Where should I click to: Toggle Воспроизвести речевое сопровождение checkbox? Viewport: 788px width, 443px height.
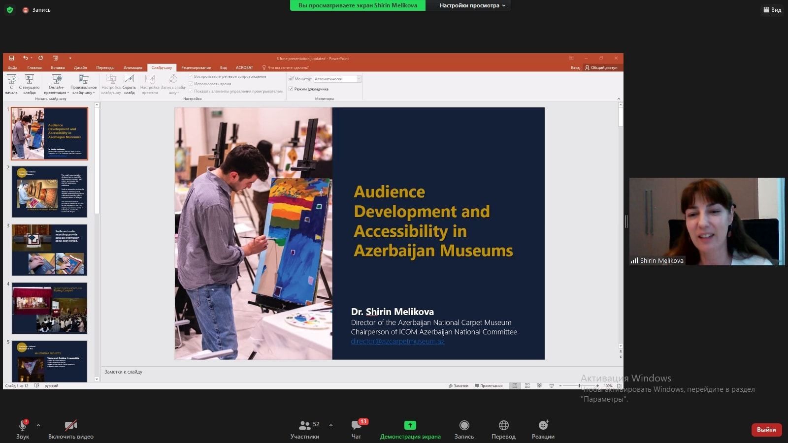click(x=191, y=76)
